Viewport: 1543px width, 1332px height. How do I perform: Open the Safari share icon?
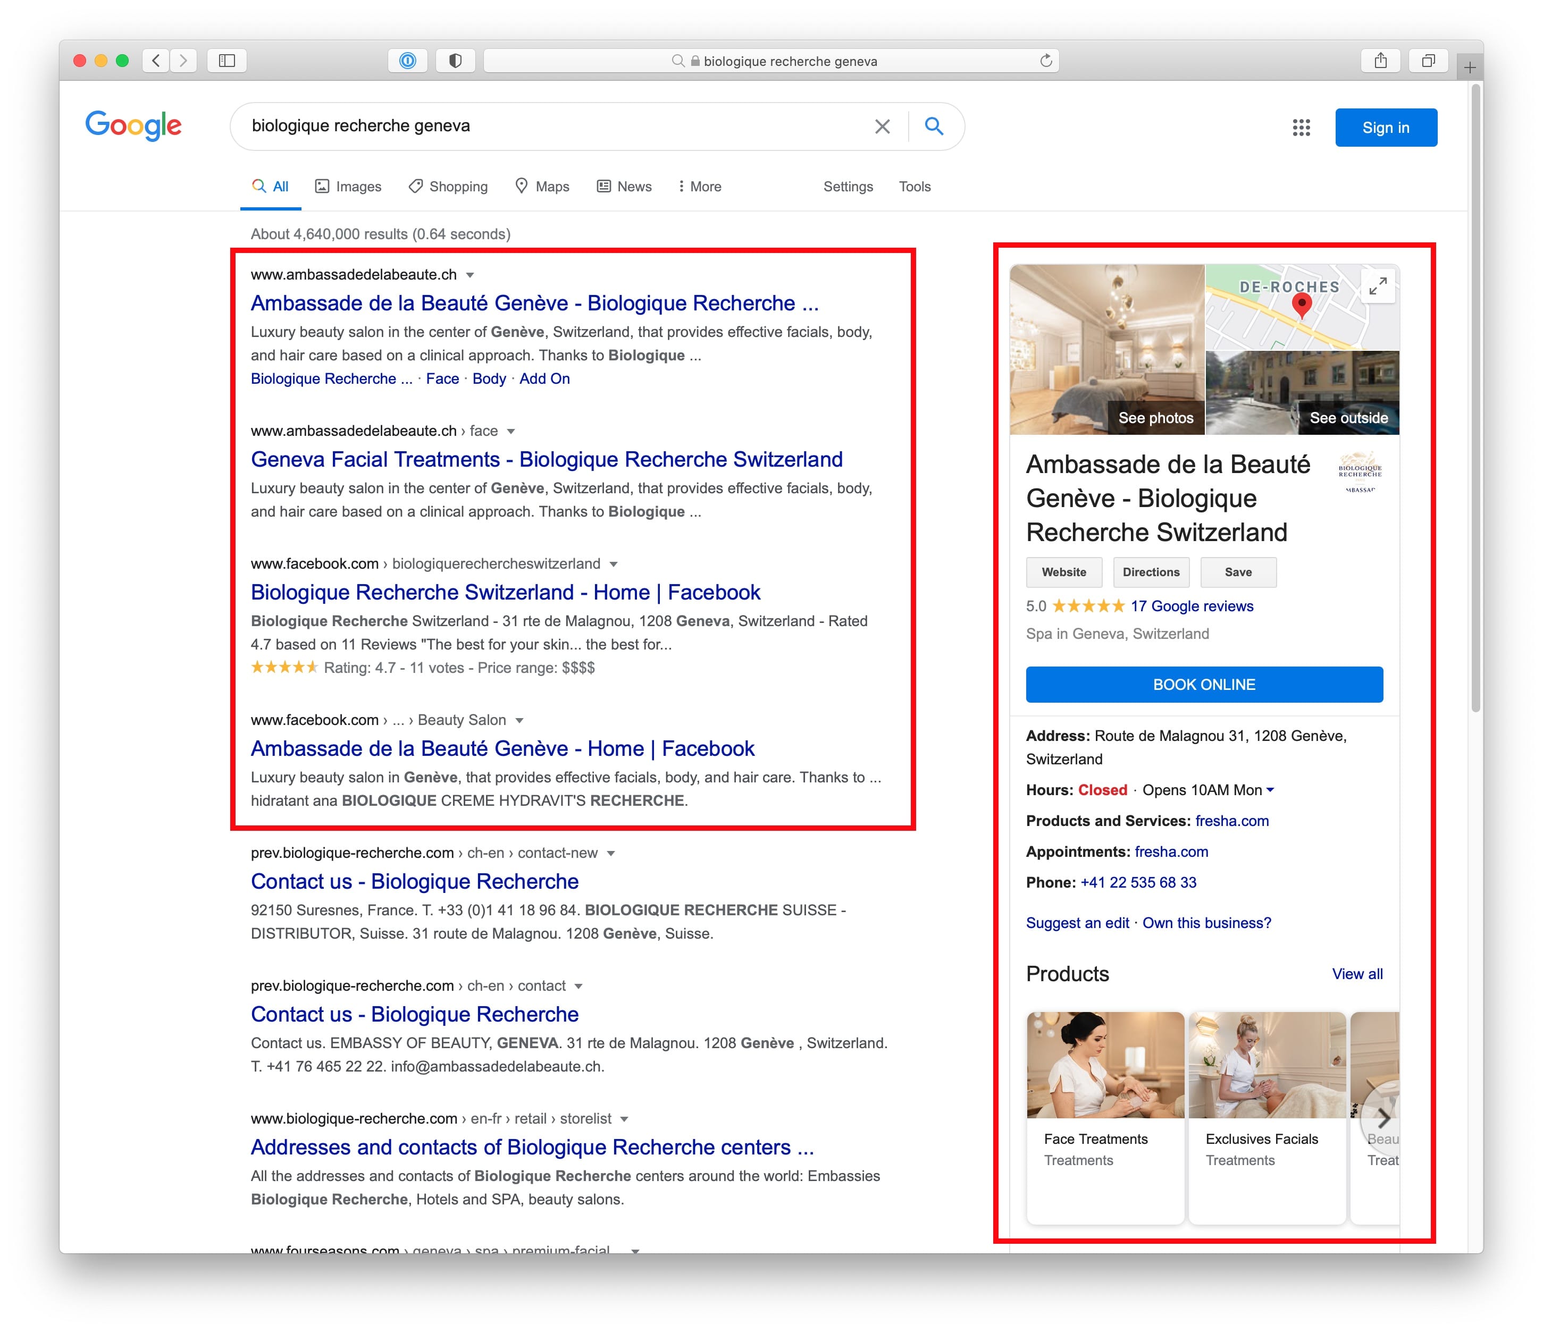click(1380, 60)
